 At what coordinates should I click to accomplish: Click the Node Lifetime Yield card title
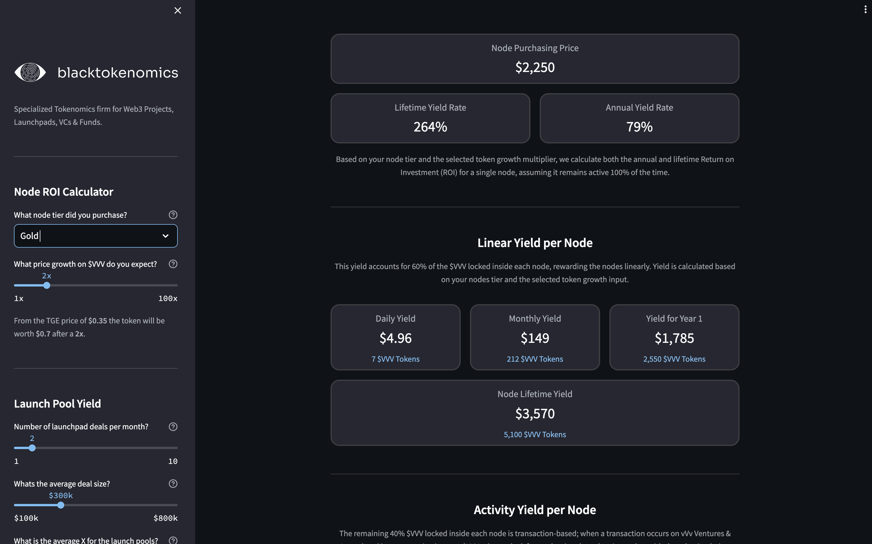pyautogui.click(x=535, y=394)
